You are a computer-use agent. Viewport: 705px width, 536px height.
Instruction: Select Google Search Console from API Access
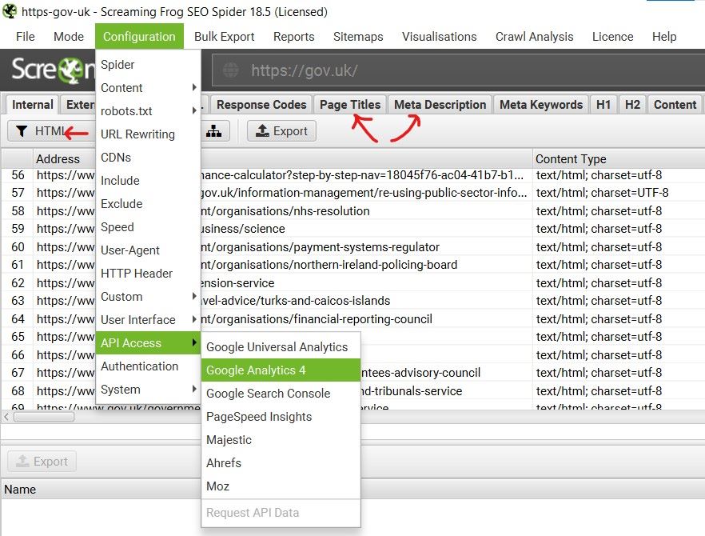269,393
